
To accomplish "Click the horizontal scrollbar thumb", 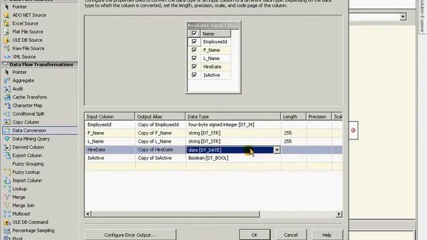I will point(175,214).
